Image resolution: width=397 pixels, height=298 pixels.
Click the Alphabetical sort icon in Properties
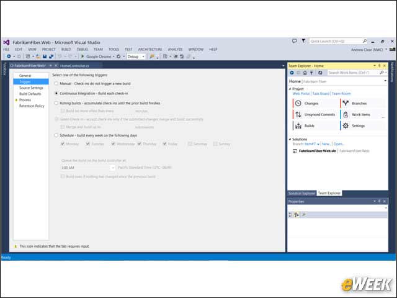point(297,215)
